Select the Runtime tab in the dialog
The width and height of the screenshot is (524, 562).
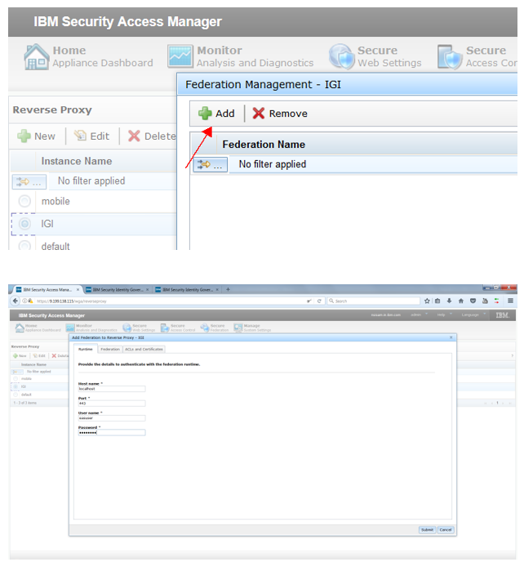coord(85,349)
